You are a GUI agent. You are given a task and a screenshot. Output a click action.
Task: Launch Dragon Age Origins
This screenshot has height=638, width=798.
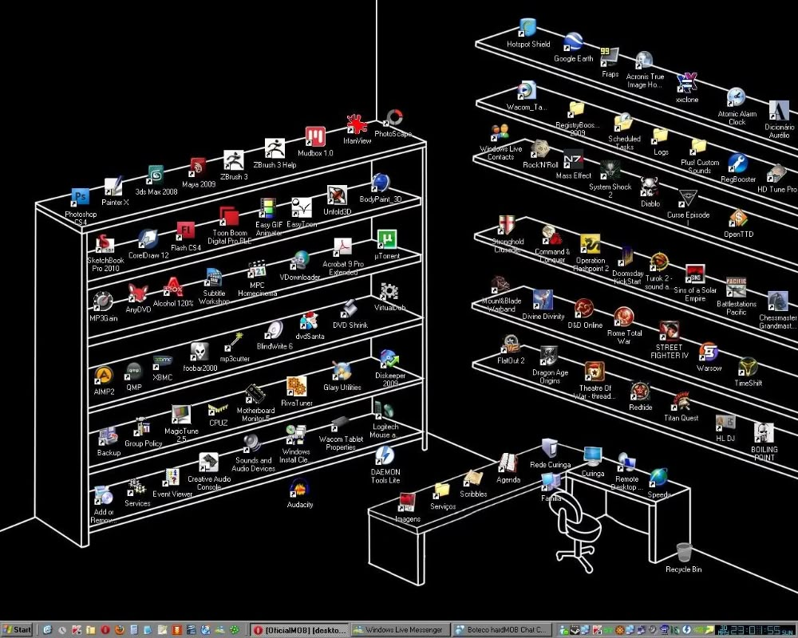(x=549, y=356)
